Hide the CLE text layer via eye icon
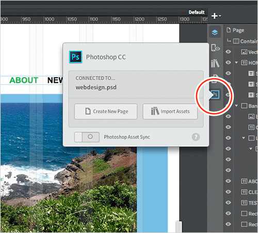This screenshot has width=258, height=233. click(x=228, y=192)
